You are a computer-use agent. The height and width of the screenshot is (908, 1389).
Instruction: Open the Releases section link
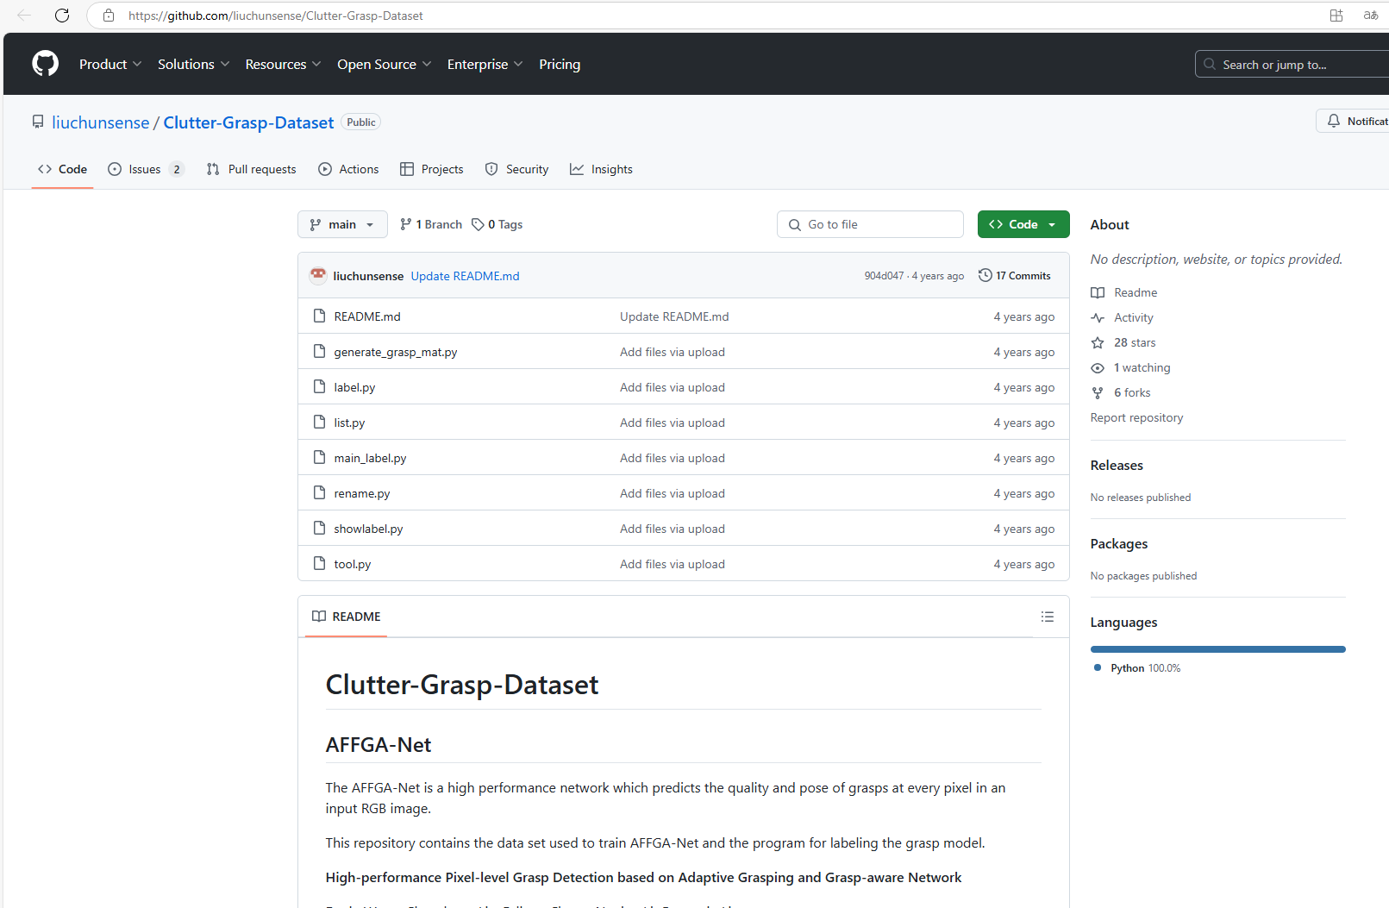coord(1117,465)
